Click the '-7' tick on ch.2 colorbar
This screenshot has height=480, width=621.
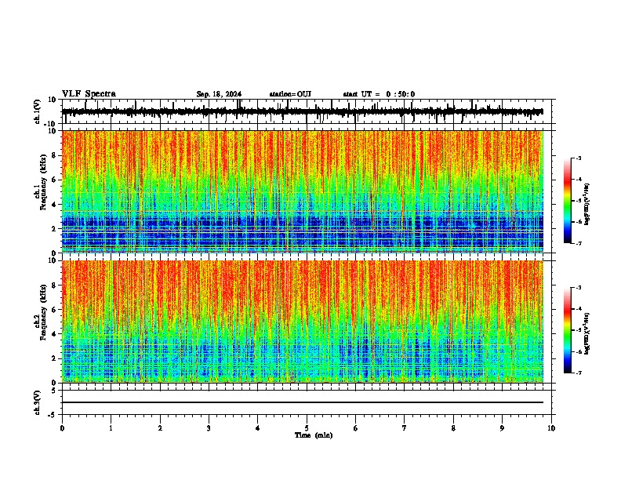(579, 373)
